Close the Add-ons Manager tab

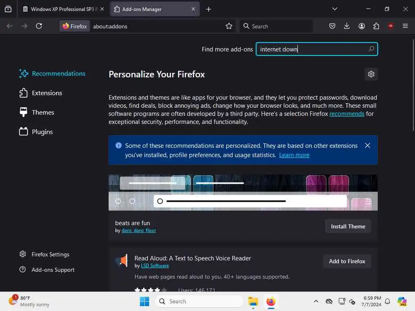tap(193, 9)
